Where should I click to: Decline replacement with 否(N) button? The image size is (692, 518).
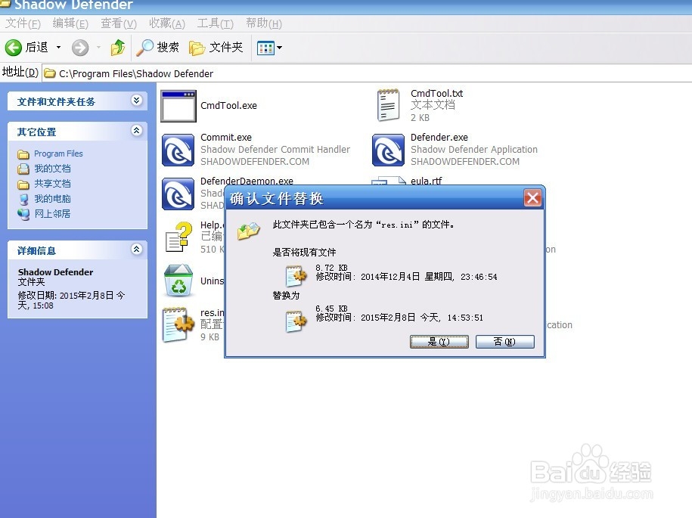coord(505,342)
